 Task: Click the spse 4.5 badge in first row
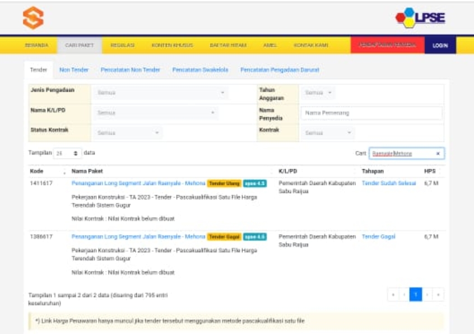coord(255,183)
